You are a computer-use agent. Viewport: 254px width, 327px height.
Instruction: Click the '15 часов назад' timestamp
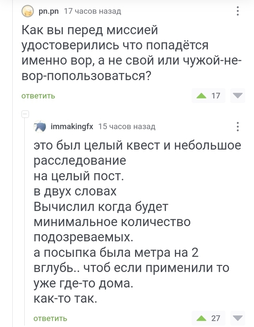(x=127, y=127)
